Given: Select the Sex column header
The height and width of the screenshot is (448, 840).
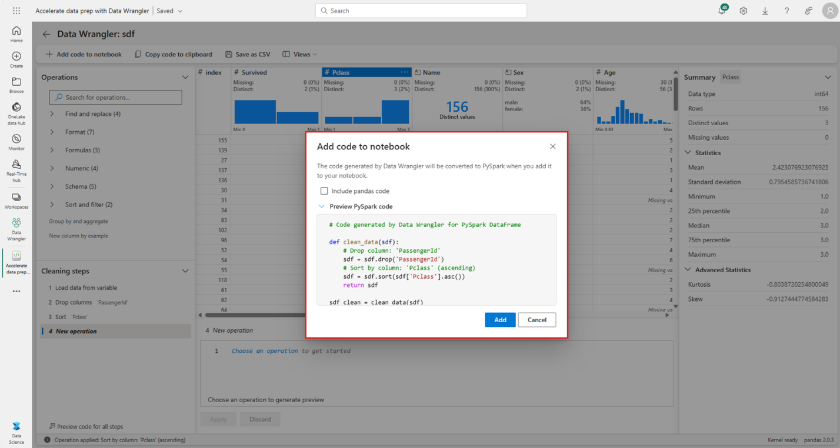Looking at the screenshot, I should 548,72.
